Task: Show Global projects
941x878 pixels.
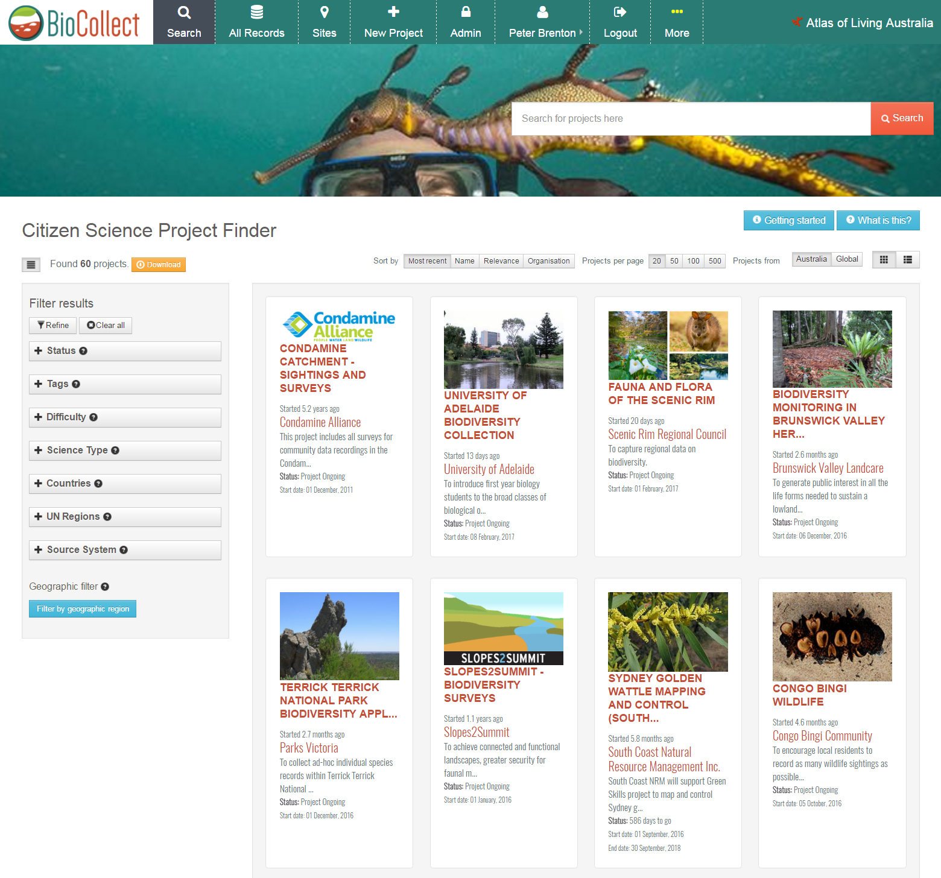Action: pyautogui.click(x=847, y=259)
